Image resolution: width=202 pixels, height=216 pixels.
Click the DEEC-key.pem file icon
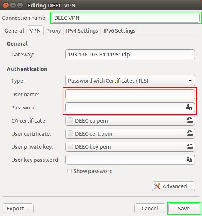[x=71, y=147]
